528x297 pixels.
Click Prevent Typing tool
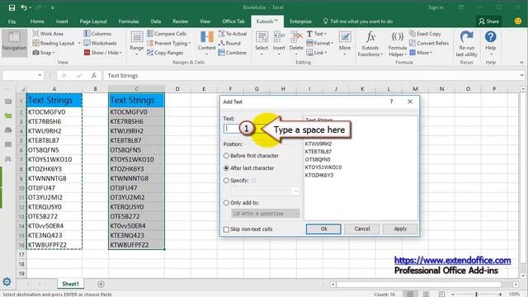click(x=168, y=43)
